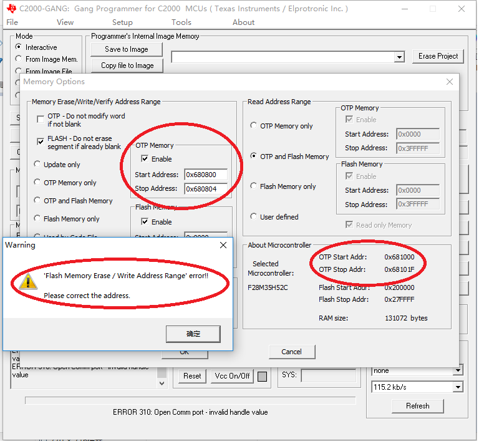
Task: Click Read Flash Stop Address field
Action: click(418, 205)
